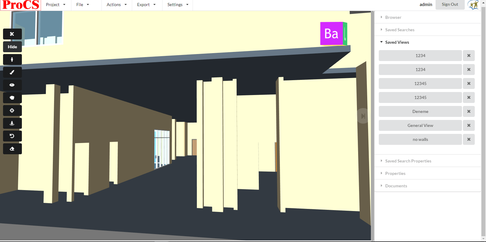Expand the Properties section
The image size is (486, 242).
395,173
